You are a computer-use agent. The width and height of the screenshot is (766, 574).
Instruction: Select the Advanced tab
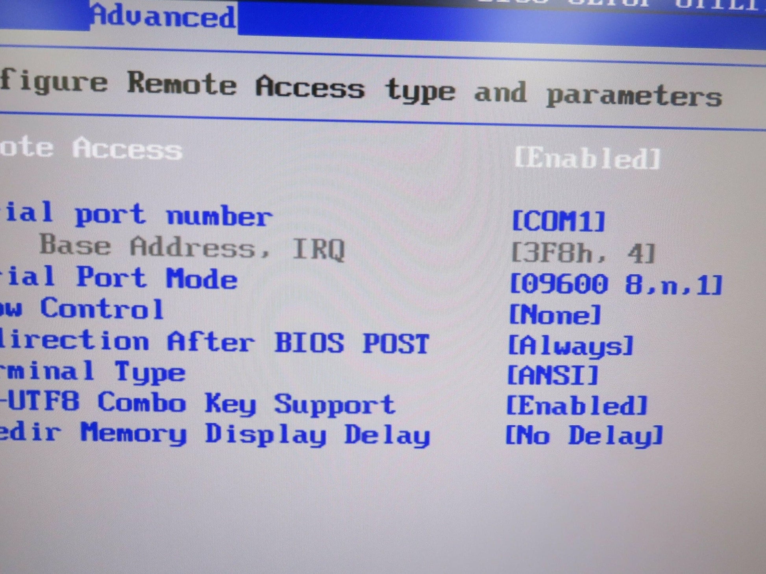163,17
